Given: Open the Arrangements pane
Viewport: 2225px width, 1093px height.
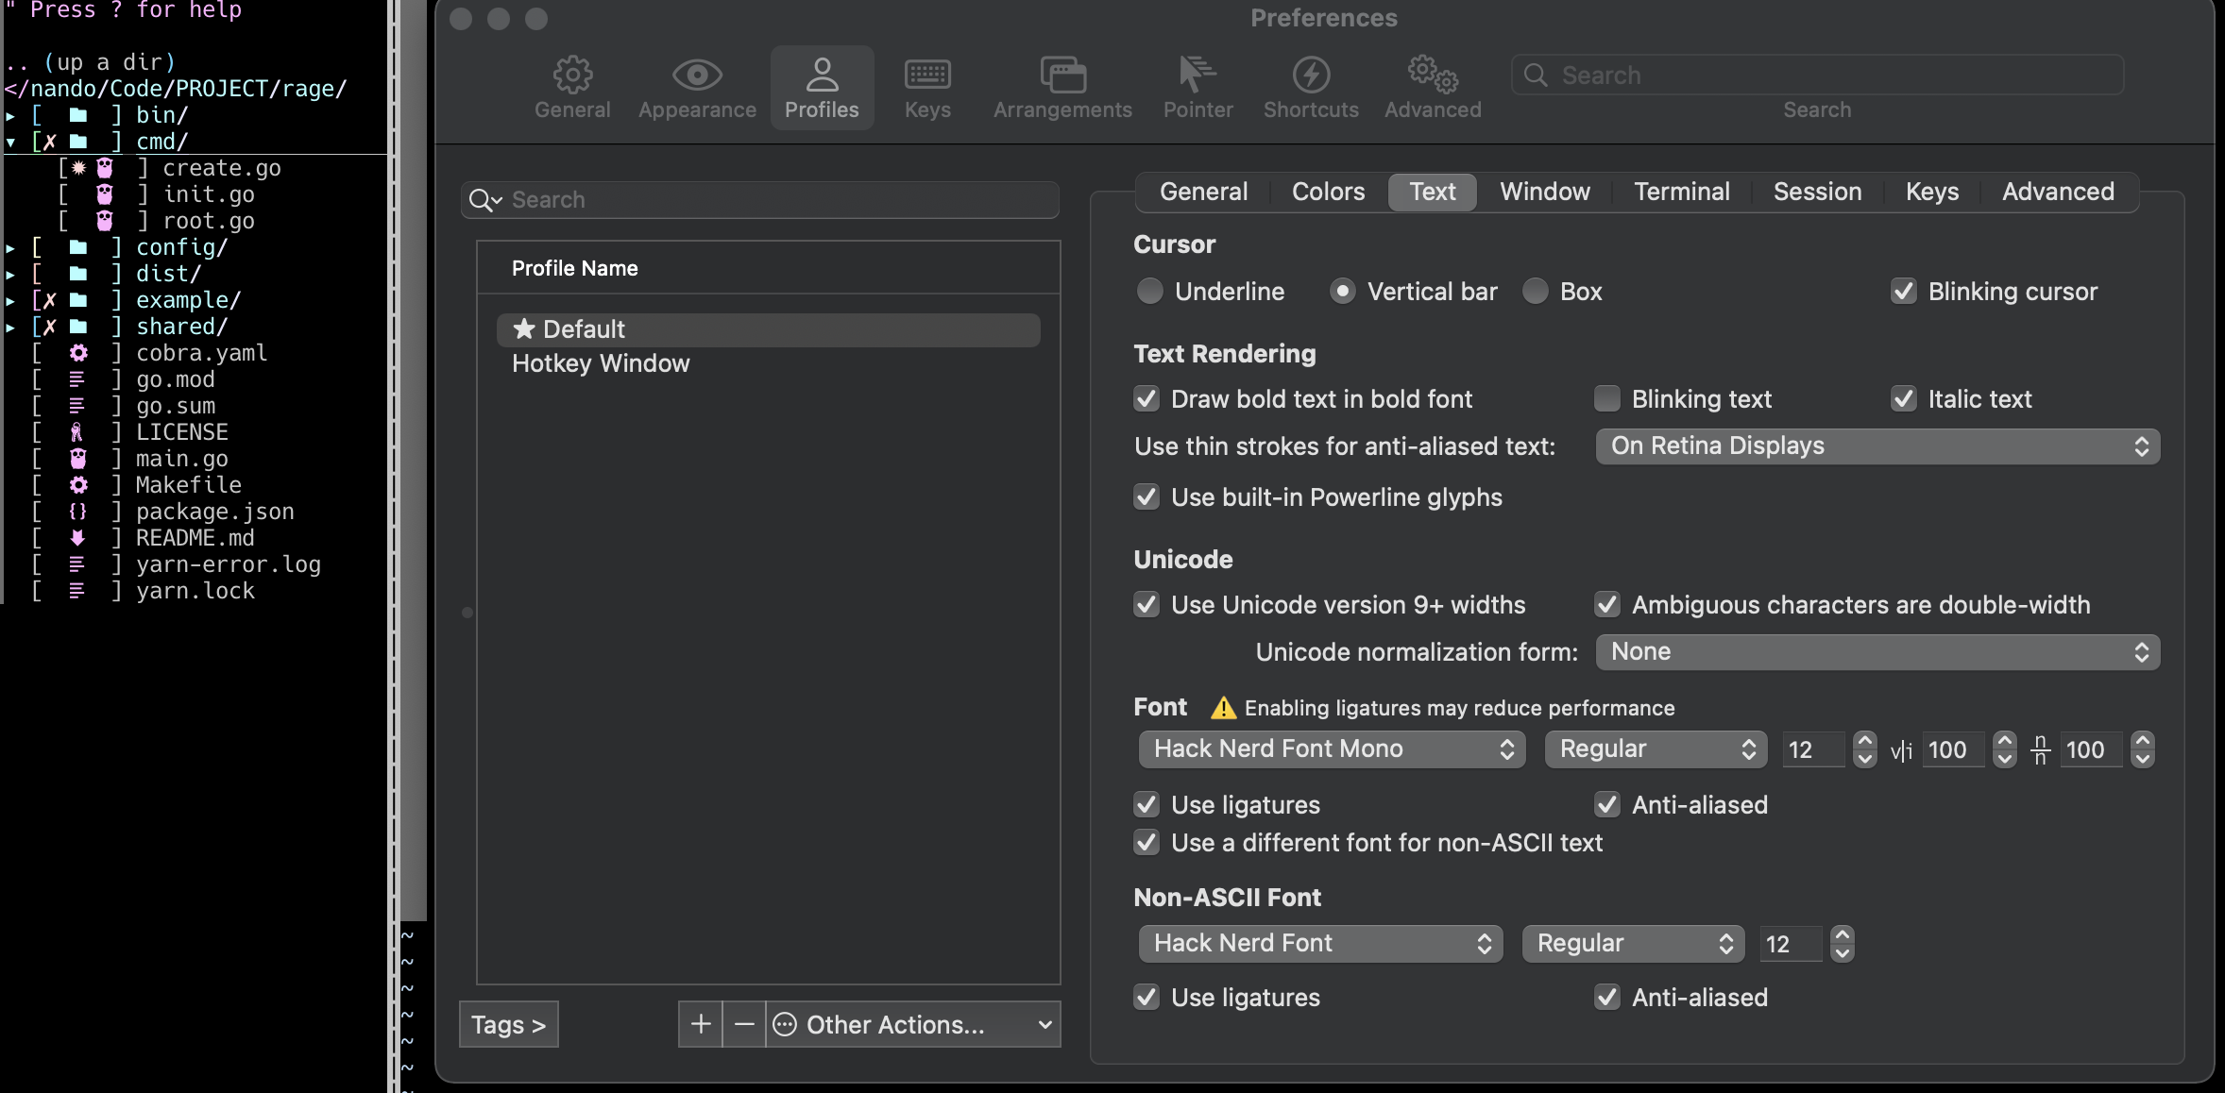Looking at the screenshot, I should pos(1062,87).
